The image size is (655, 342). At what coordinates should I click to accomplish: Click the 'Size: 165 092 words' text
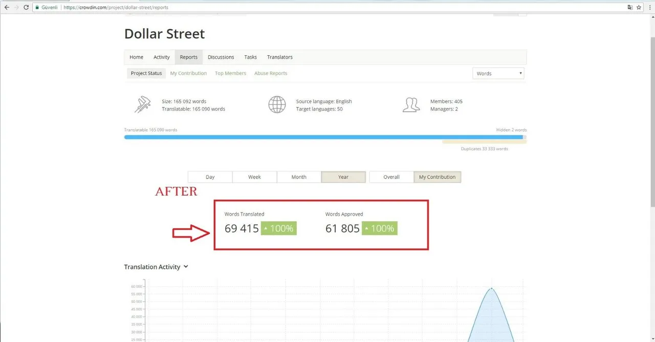click(184, 101)
